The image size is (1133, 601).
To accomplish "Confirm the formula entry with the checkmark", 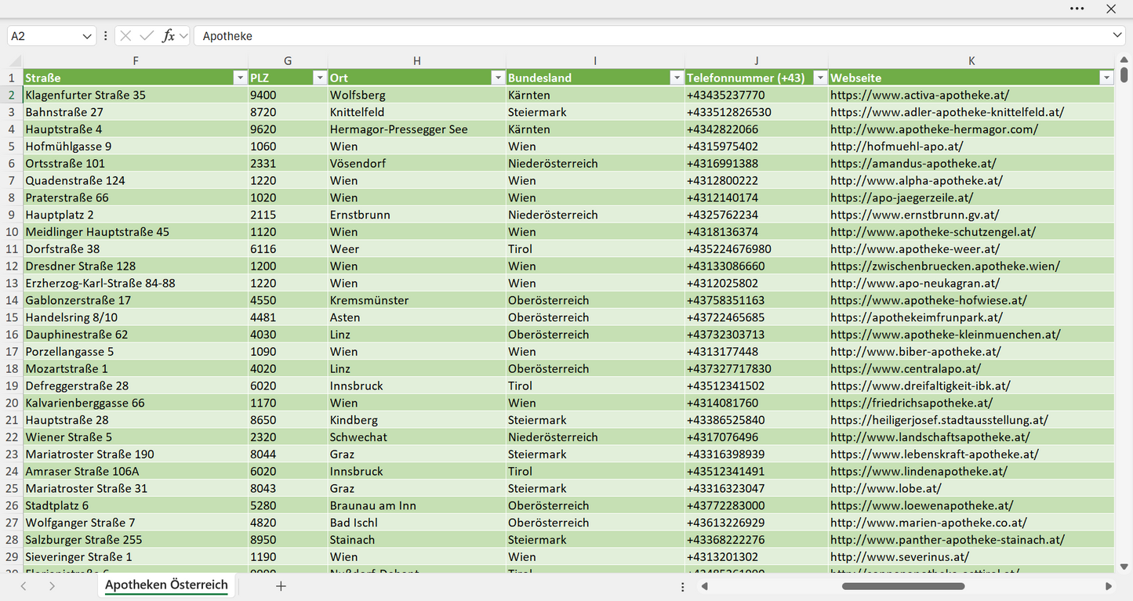I will click(x=147, y=36).
